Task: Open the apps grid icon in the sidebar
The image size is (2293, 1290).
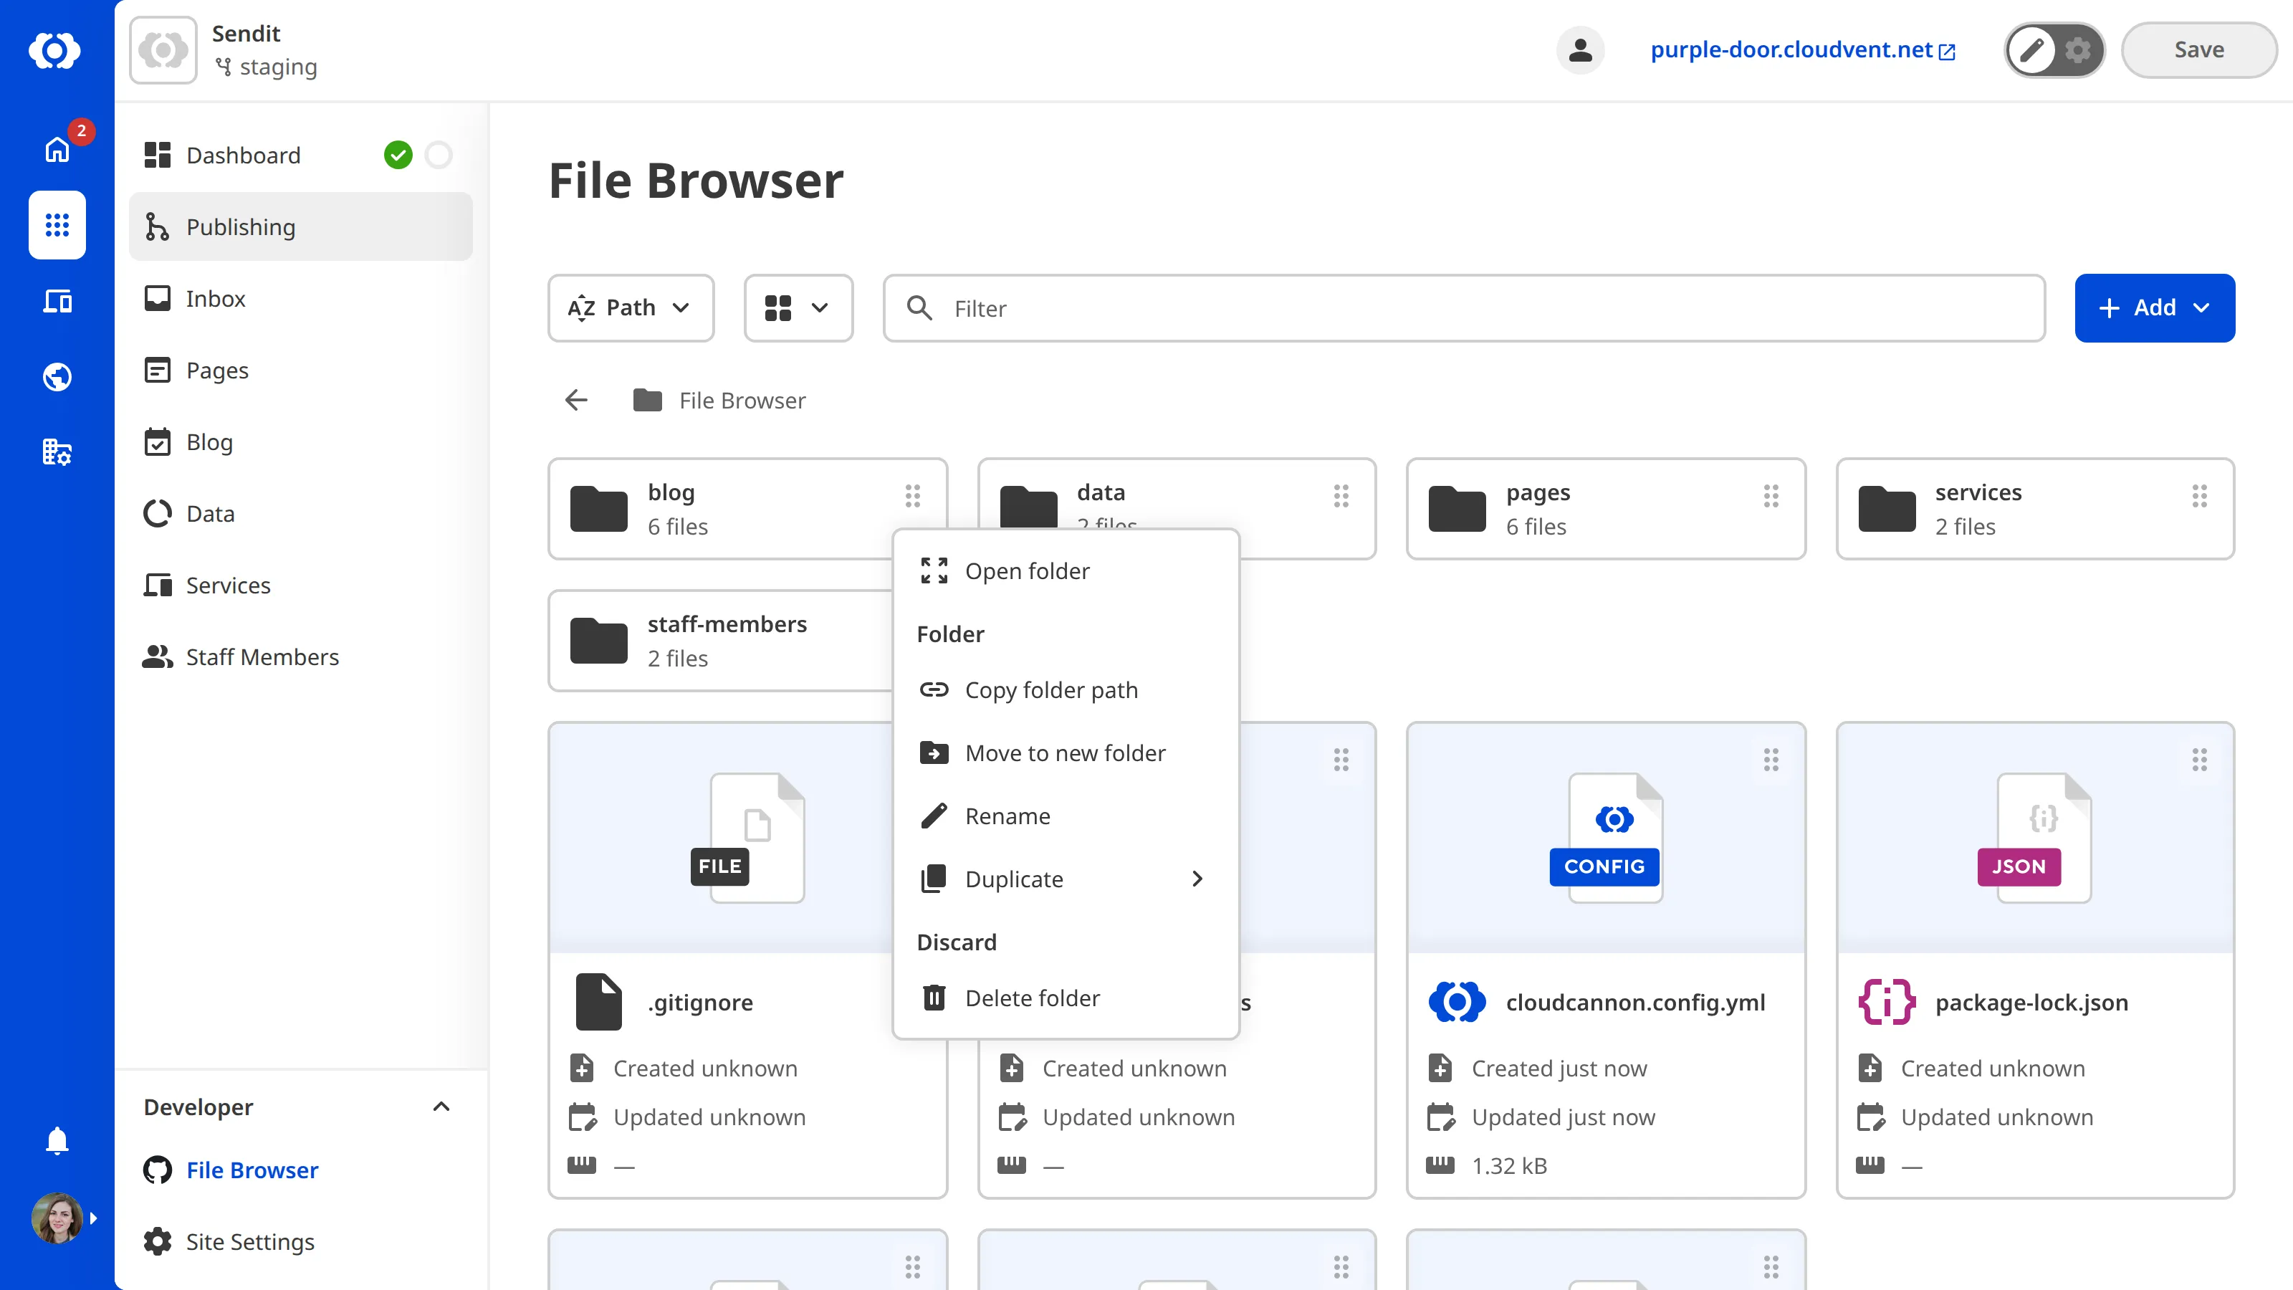Action: point(56,224)
